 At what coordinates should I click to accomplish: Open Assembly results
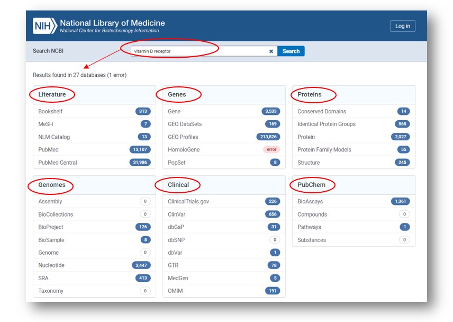pos(95,201)
